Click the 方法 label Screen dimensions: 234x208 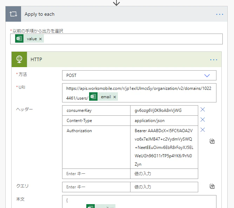click(x=23, y=74)
